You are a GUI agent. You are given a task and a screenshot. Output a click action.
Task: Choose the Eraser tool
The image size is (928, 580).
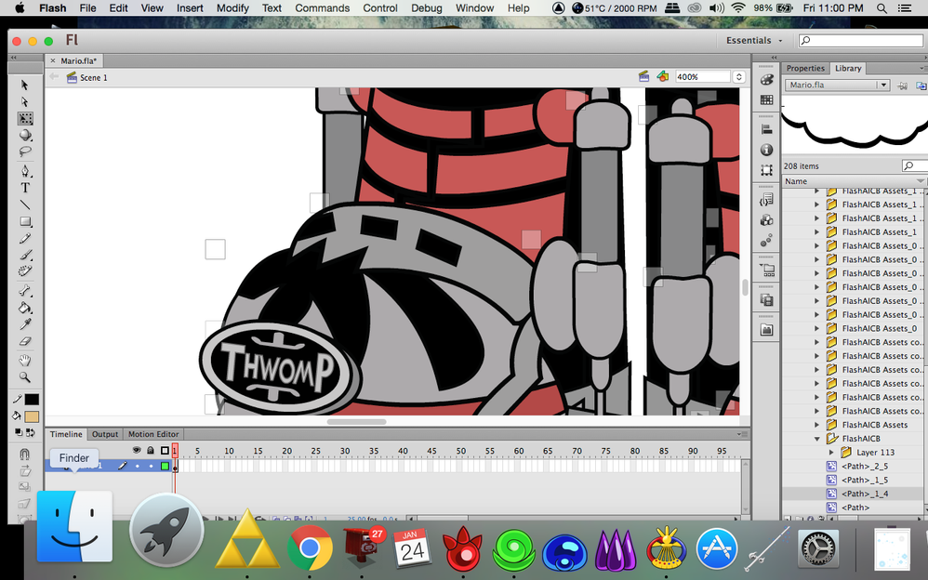[x=25, y=341]
